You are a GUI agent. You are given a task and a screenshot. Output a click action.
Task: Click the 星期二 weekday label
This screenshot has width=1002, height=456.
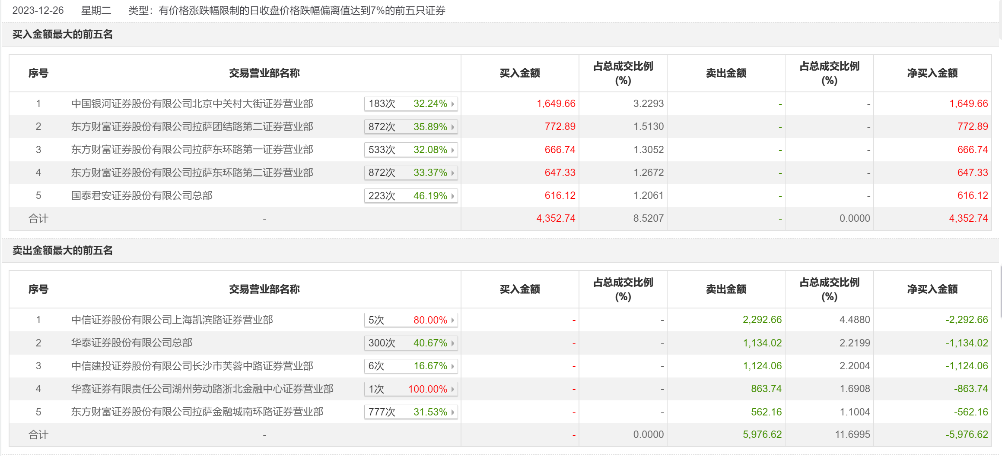pos(96,10)
